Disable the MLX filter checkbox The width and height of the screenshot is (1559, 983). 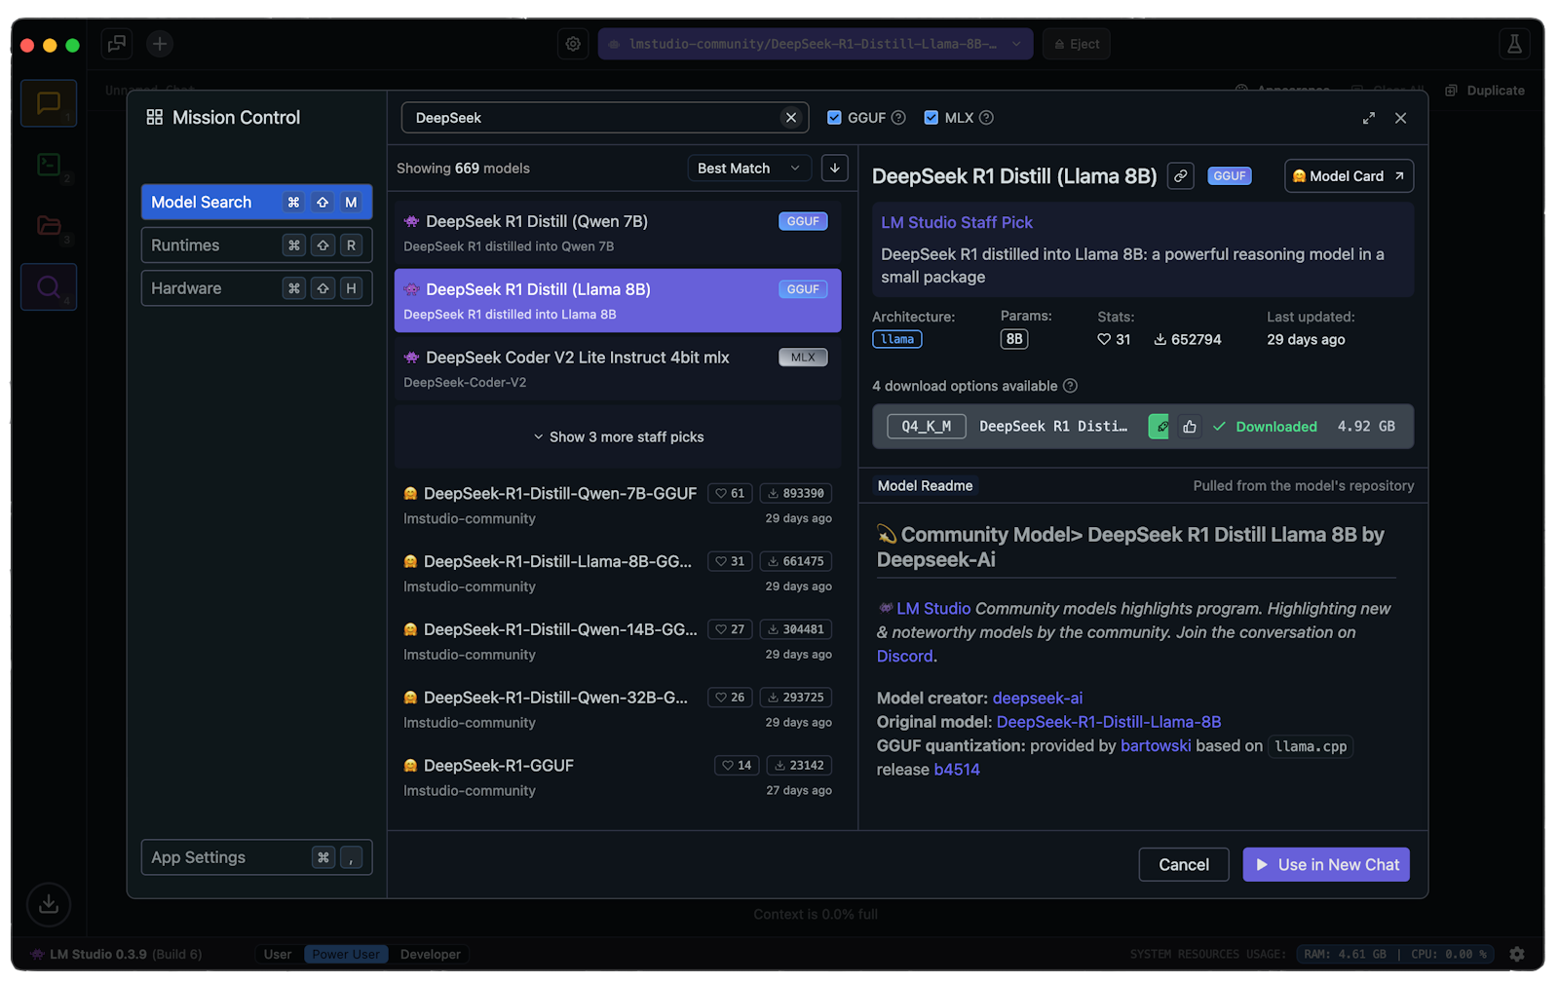point(930,117)
